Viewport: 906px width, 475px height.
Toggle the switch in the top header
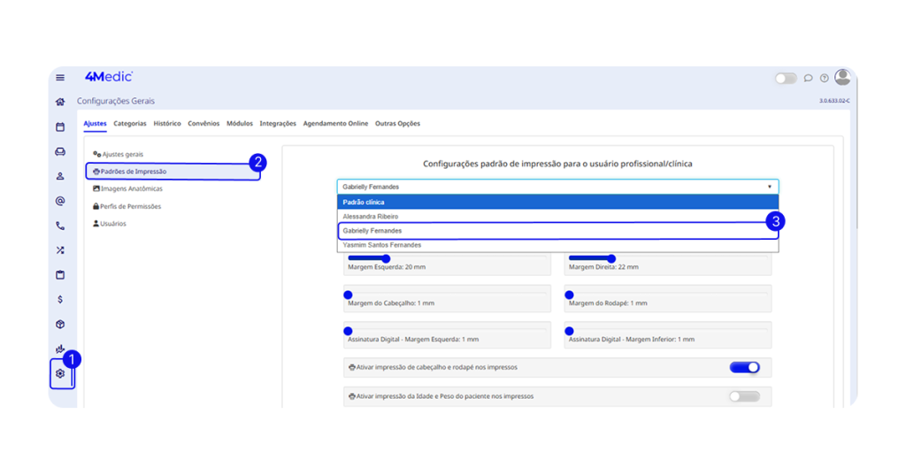point(786,78)
